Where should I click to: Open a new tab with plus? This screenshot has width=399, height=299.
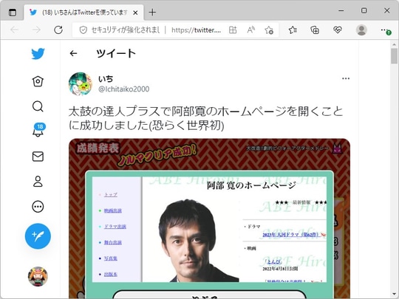pos(152,13)
